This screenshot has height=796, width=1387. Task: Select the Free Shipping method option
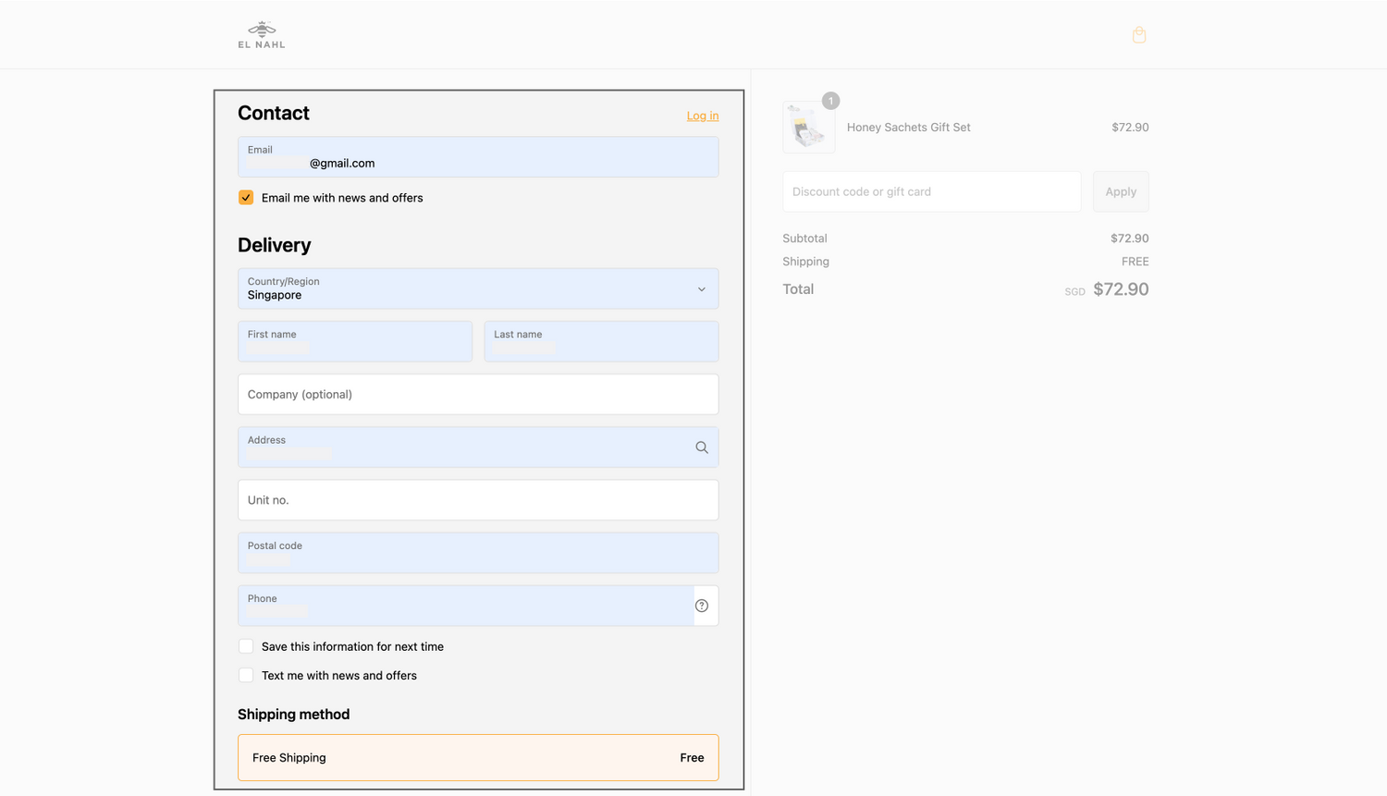click(x=477, y=757)
